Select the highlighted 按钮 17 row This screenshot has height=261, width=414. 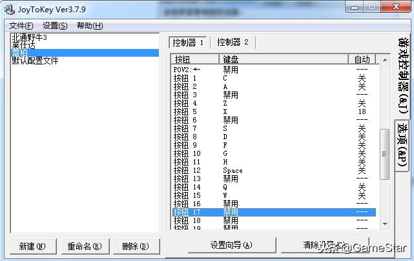pos(274,212)
